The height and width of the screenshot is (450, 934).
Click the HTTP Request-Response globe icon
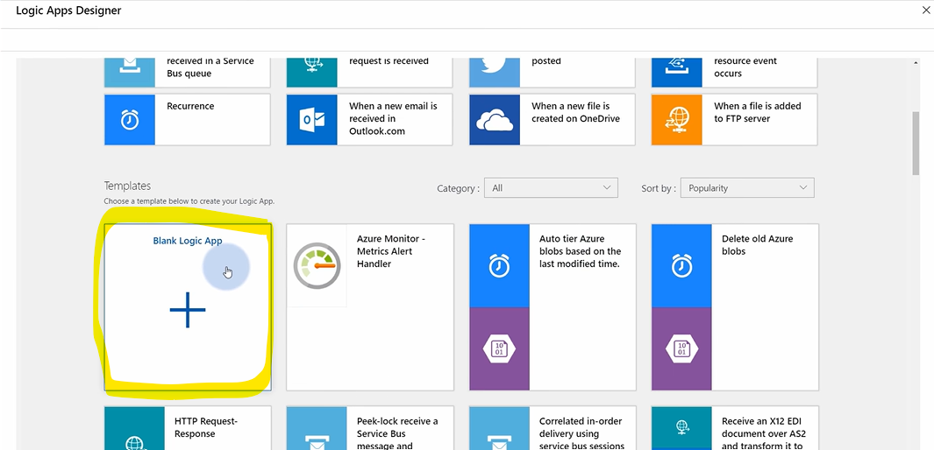point(135,428)
